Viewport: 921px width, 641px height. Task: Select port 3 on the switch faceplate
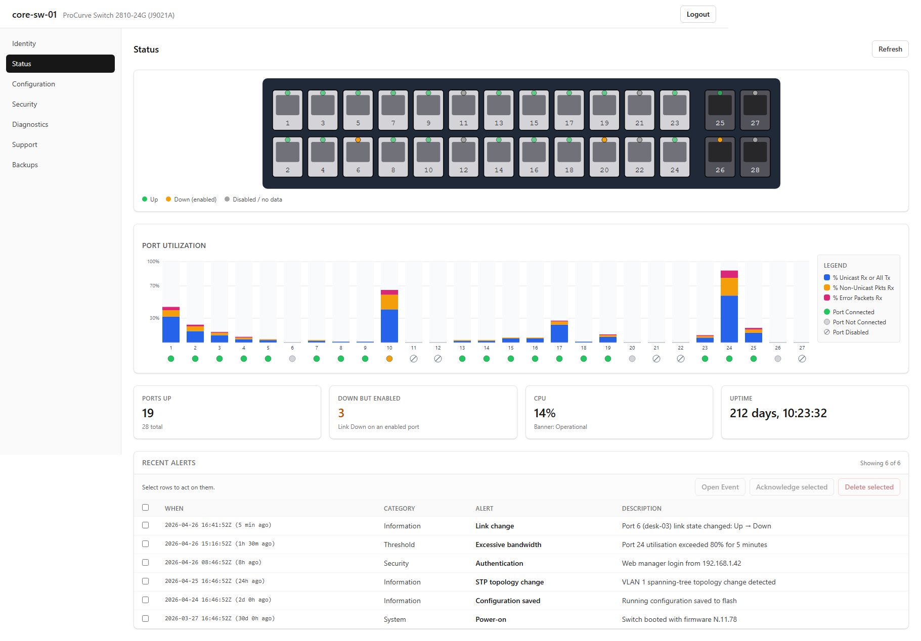[x=323, y=110]
